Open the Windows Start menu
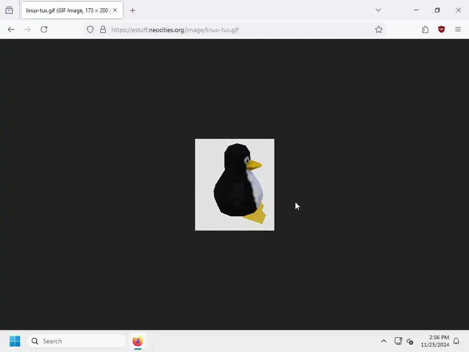Viewport: 469px width, 352px height. click(15, 341)
